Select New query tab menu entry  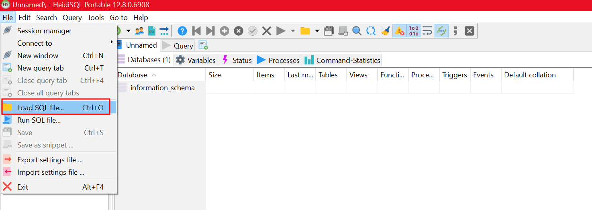[x=59, y=68]
